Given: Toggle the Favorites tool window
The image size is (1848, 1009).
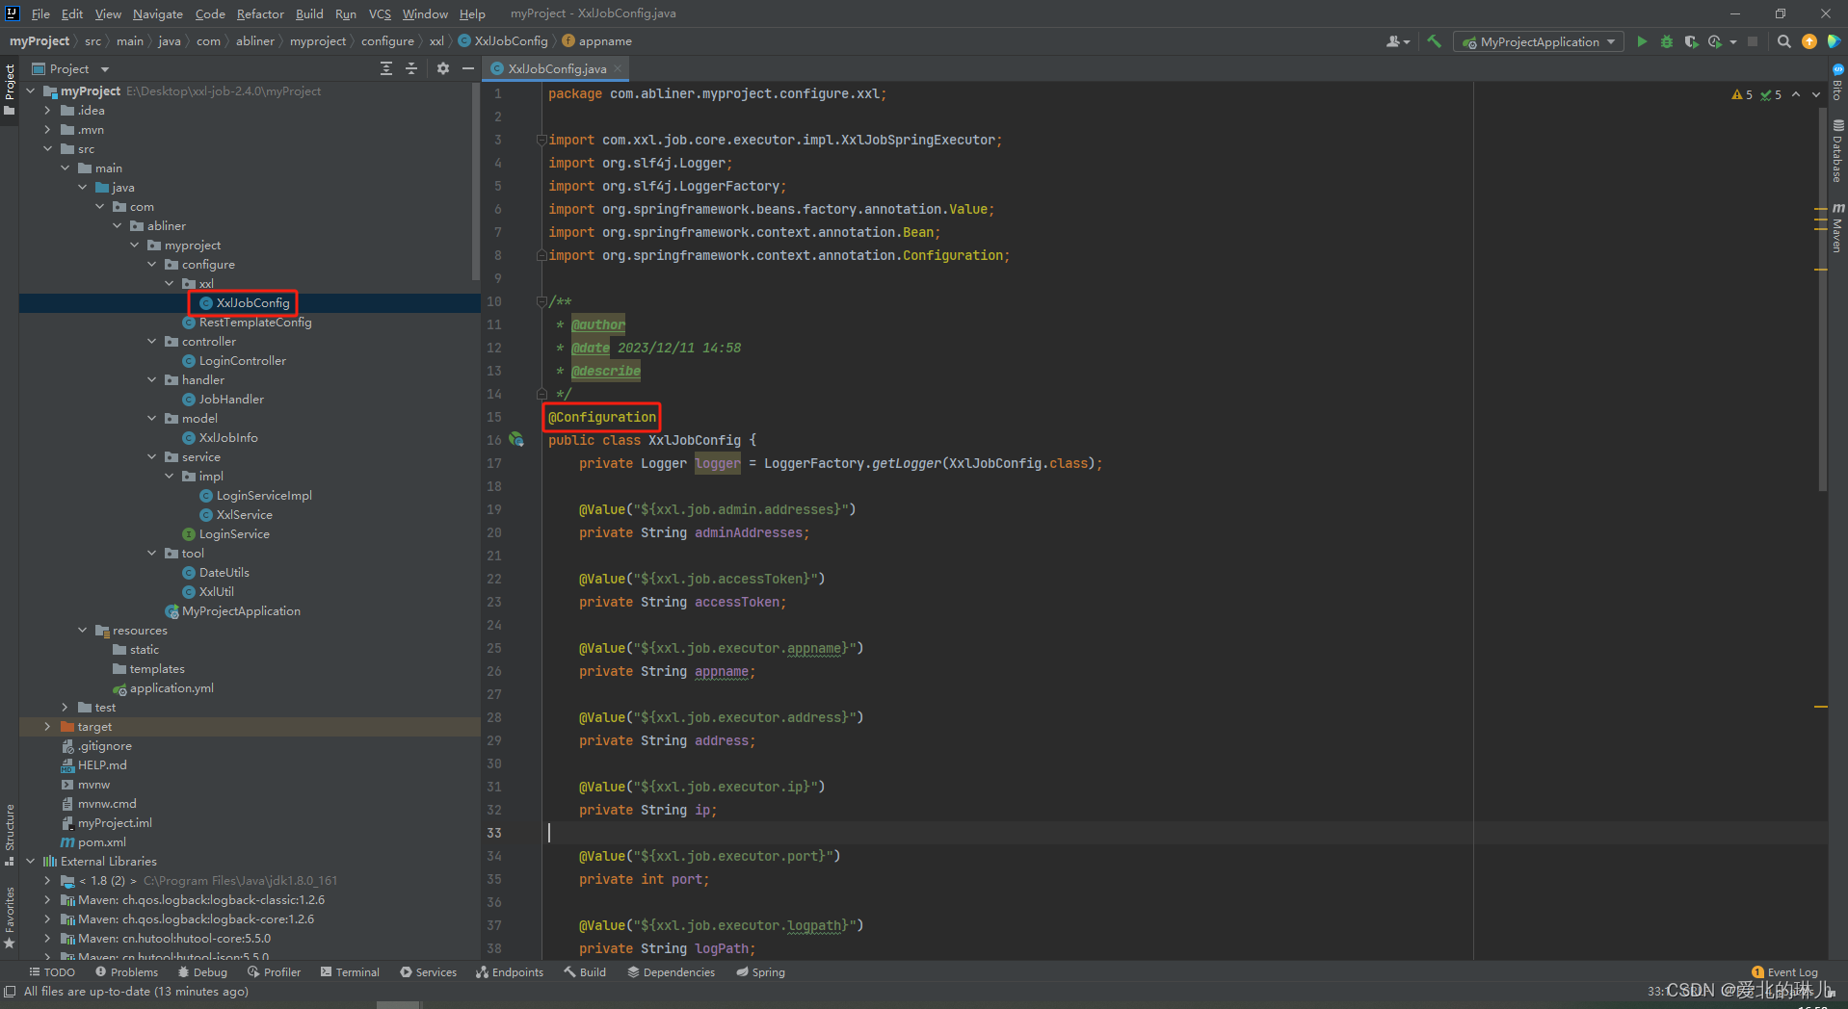Looking at the screenshot, I should 10,918.
